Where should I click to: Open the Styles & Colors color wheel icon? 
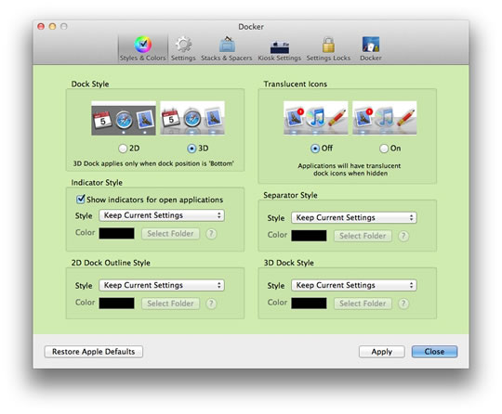click(143, 45)
